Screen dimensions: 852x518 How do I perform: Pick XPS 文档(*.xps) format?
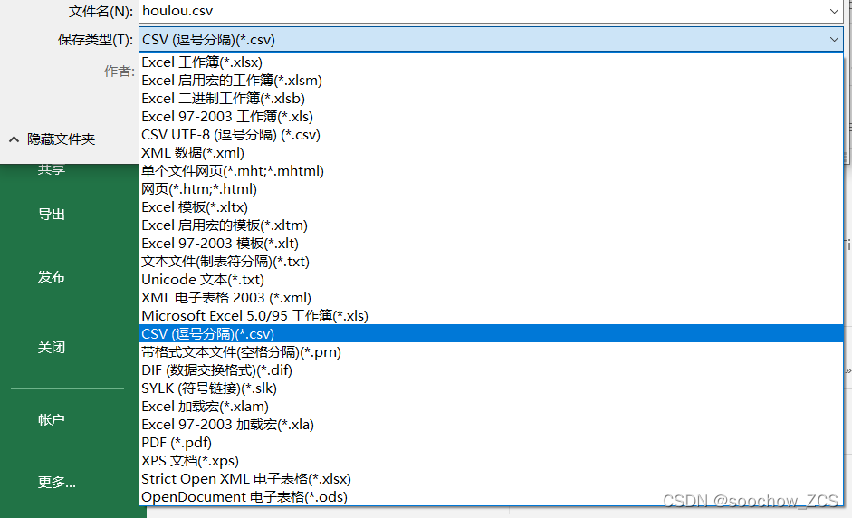click(491, 461)
